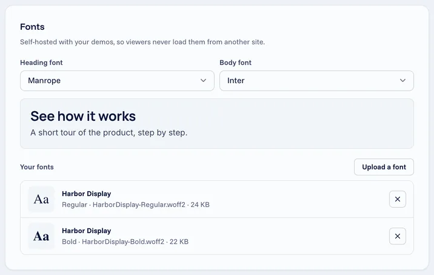Click the Aa preview of Harbor Display Regular

tap(41, 199)
